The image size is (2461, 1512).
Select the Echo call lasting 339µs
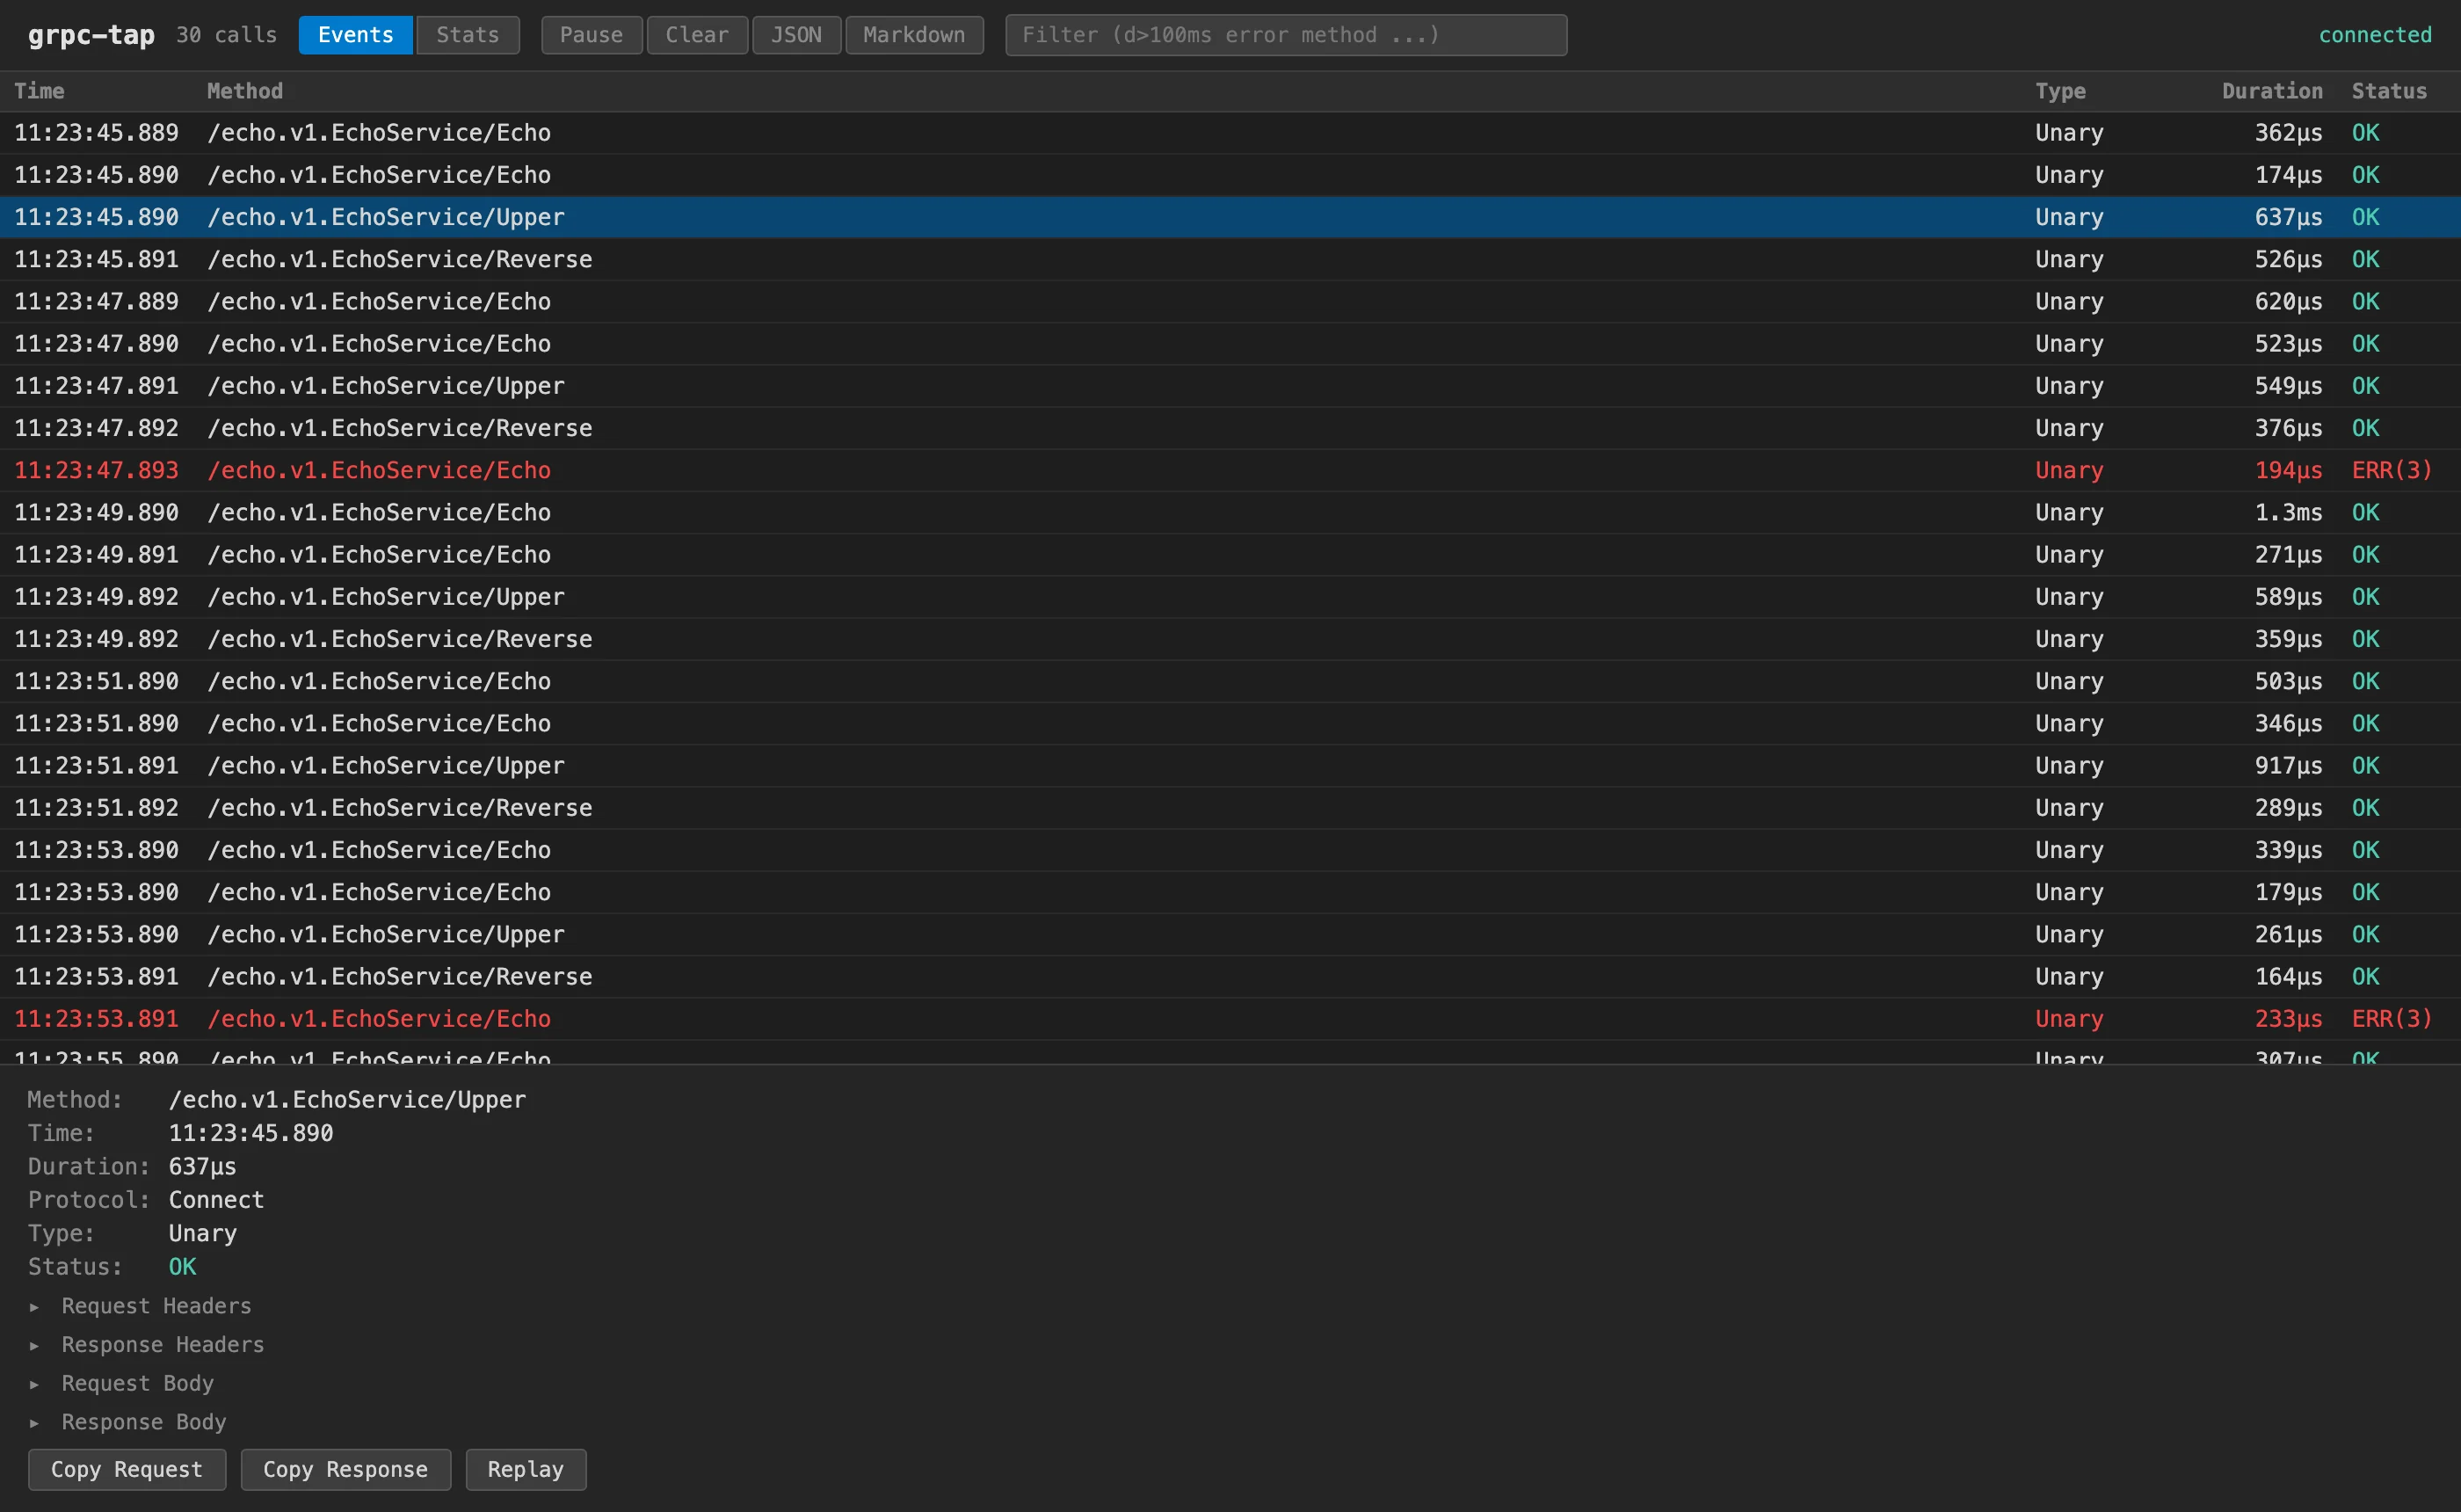pos(1230,850)
